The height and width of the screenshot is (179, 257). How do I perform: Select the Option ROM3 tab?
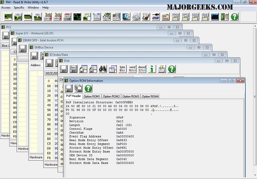pyautogui.click(x=130, y=96)
